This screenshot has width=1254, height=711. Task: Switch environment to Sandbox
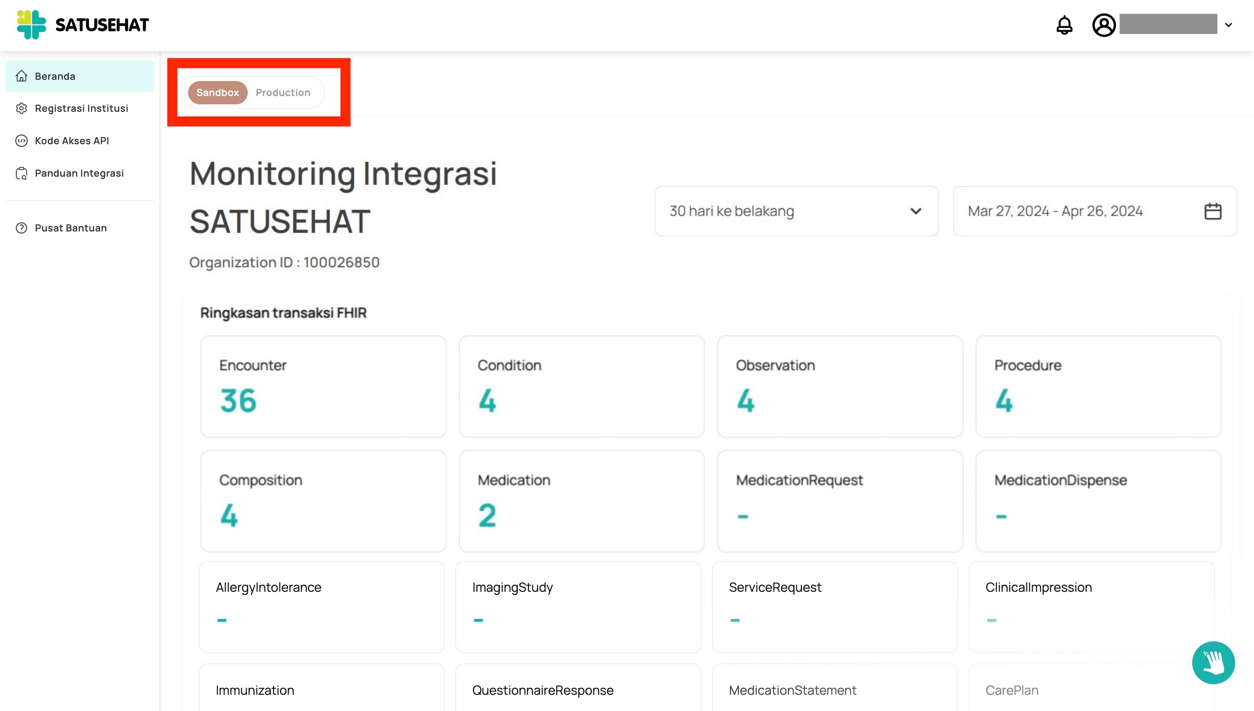click(218, 92)
